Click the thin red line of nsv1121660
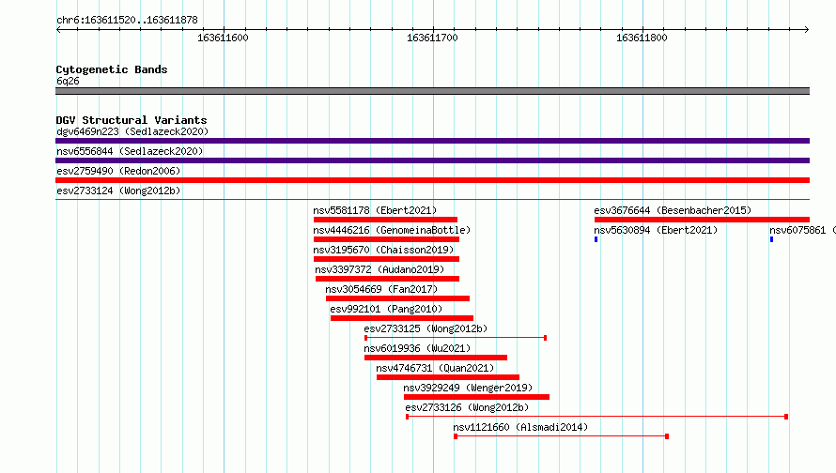This screenshot has width=836, height=473. (562, 436)
